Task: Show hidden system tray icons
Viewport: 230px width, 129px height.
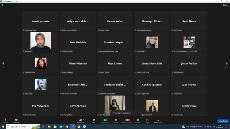Action: [205, 126]
